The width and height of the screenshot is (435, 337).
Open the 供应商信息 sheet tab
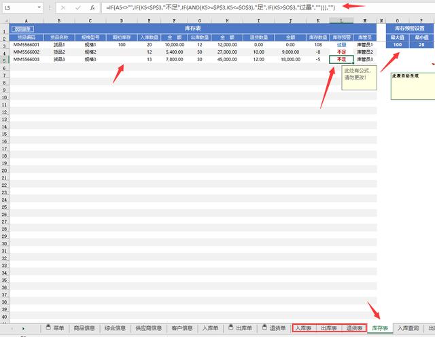click(149, 328)
